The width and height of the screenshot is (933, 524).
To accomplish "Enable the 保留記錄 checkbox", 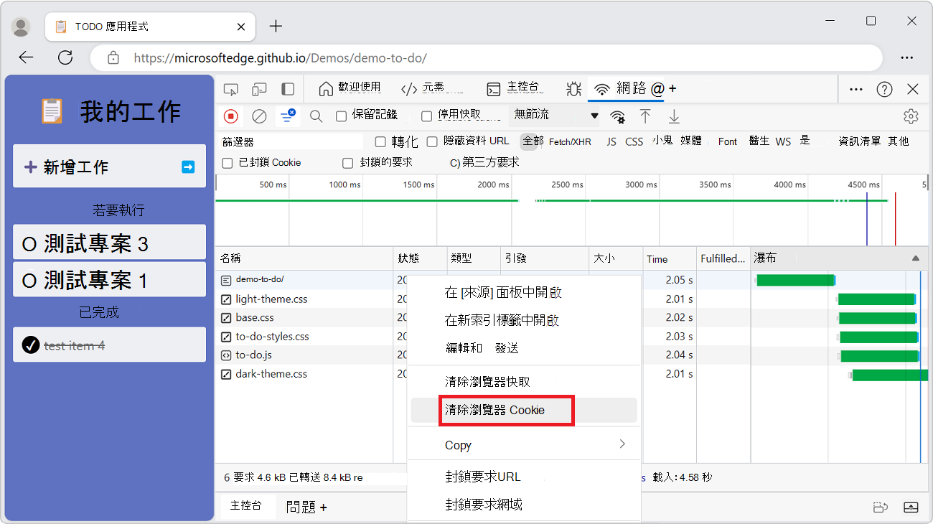I will tap(341, 116).
